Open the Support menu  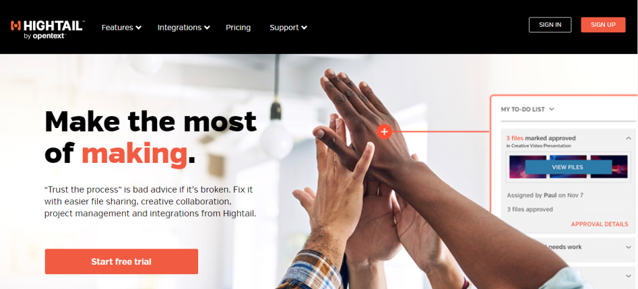point(288,27)
